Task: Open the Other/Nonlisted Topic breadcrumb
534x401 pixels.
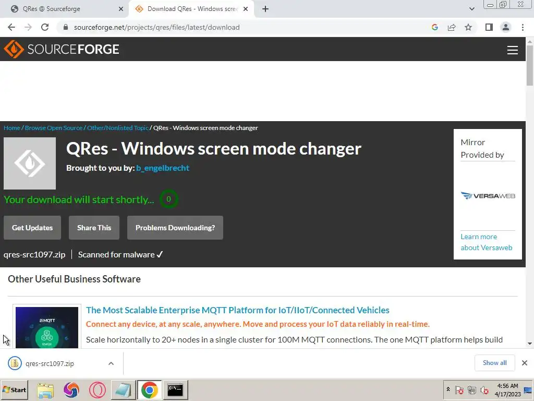Action: pyautogui.click(x=118, y=128)
